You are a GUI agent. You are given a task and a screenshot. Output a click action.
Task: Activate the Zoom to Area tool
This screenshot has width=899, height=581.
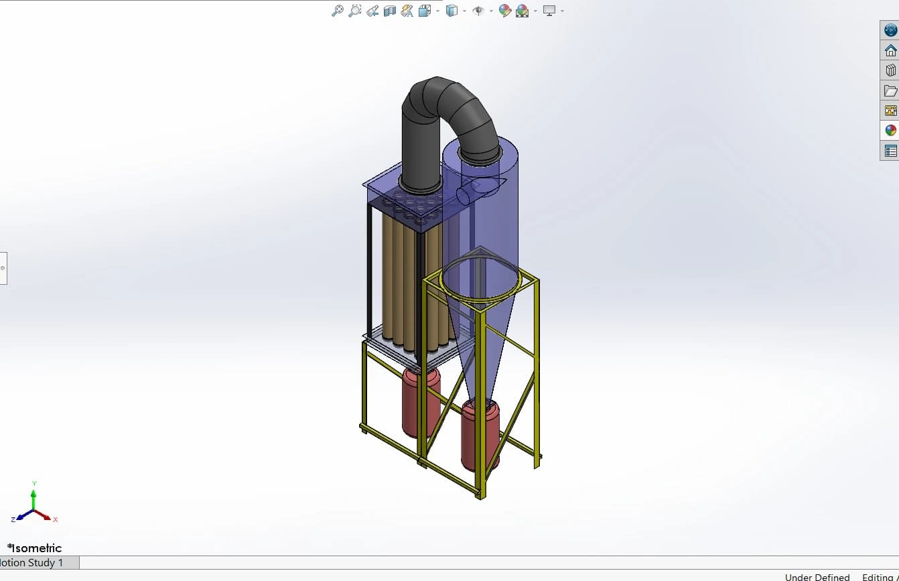click(355, 11)
